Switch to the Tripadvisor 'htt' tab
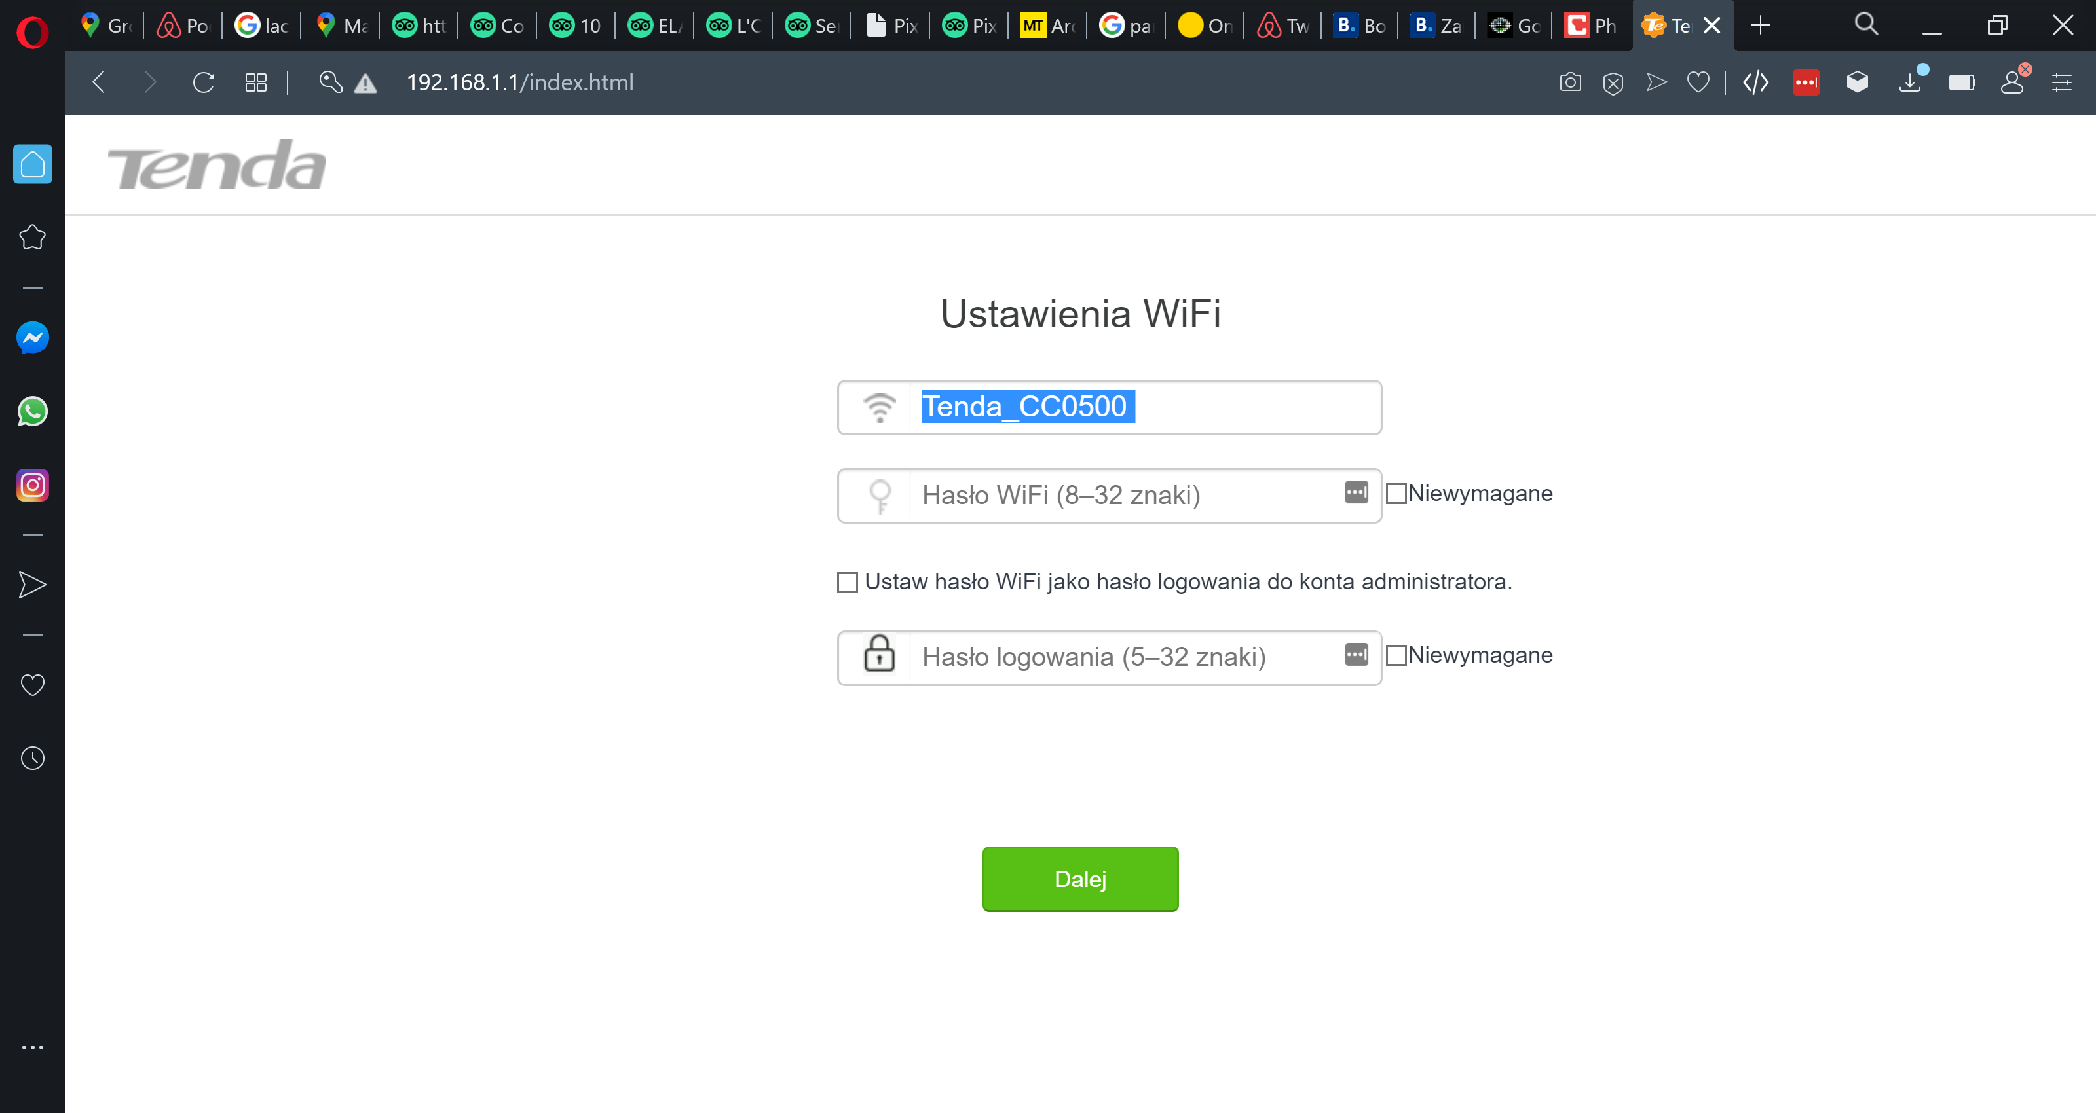The image size is (2096, 1113). [x=419, y=26]
